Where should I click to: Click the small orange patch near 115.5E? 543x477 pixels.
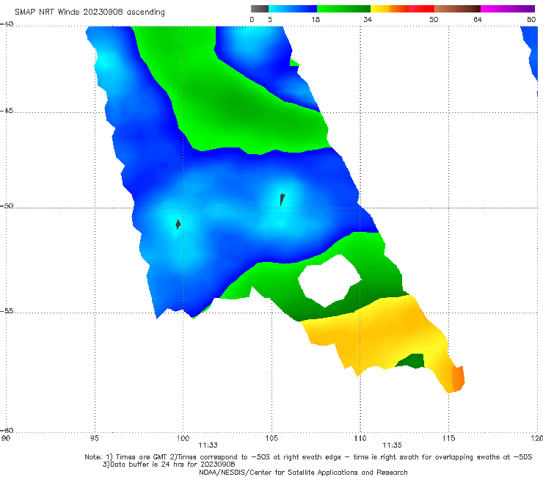coord(458,379)
